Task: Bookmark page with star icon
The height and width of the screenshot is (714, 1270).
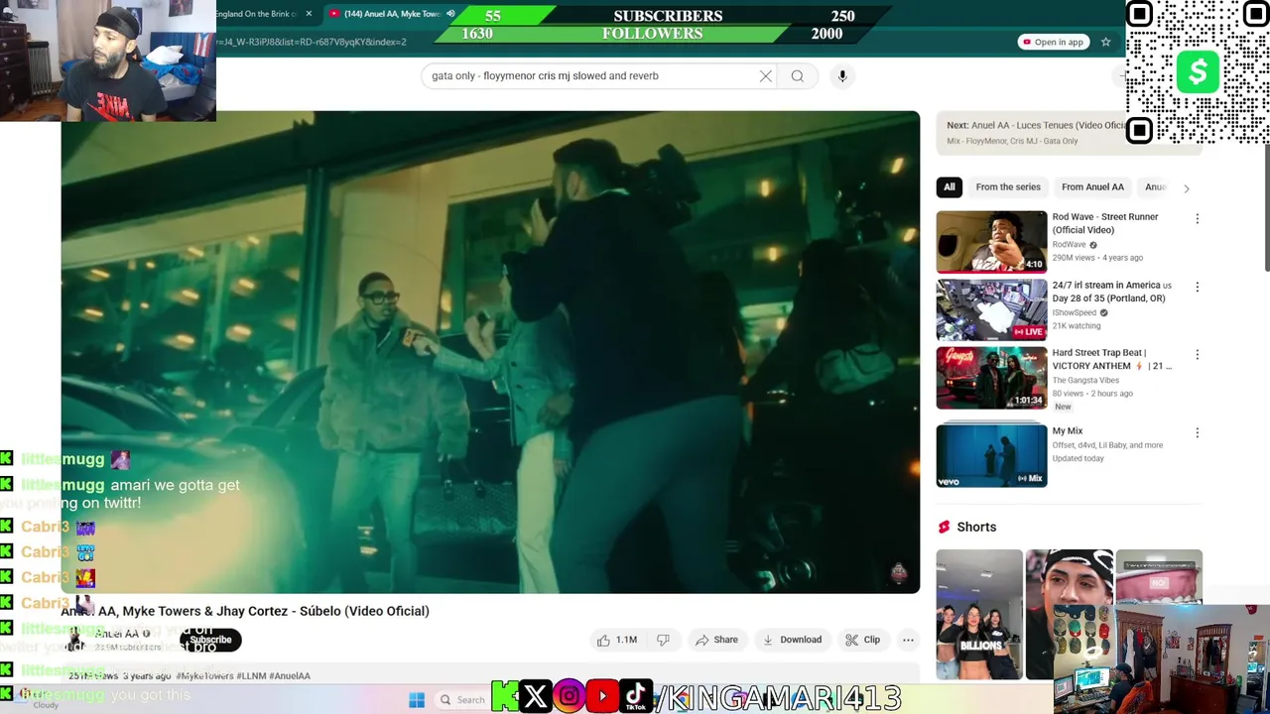Action: (x=1105, y=42)
